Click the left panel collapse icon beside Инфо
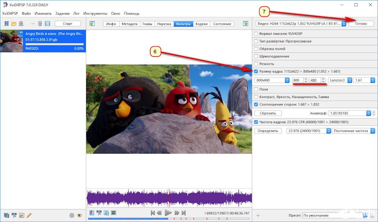The image size is (378, 222). [92, 24]
